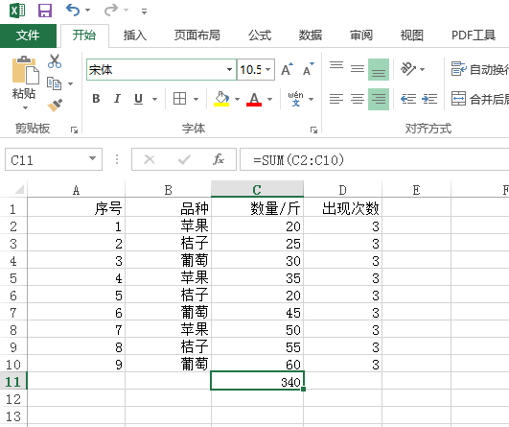The image size is (509, 427).
Task: Expand the undo history dropdown arrow
Action: click(87, 11)
